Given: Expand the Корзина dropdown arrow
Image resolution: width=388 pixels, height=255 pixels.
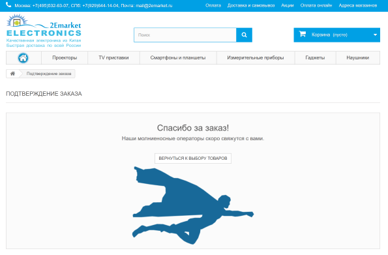Looking at the screenshot, I should (x=375, y=35).
